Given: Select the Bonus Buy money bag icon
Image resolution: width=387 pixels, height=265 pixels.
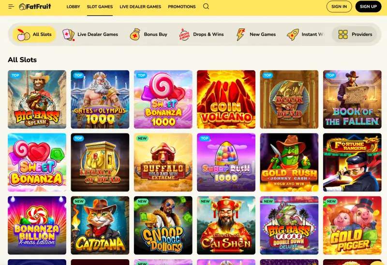Looking at the screenshot, I should [x=135, y=34].
